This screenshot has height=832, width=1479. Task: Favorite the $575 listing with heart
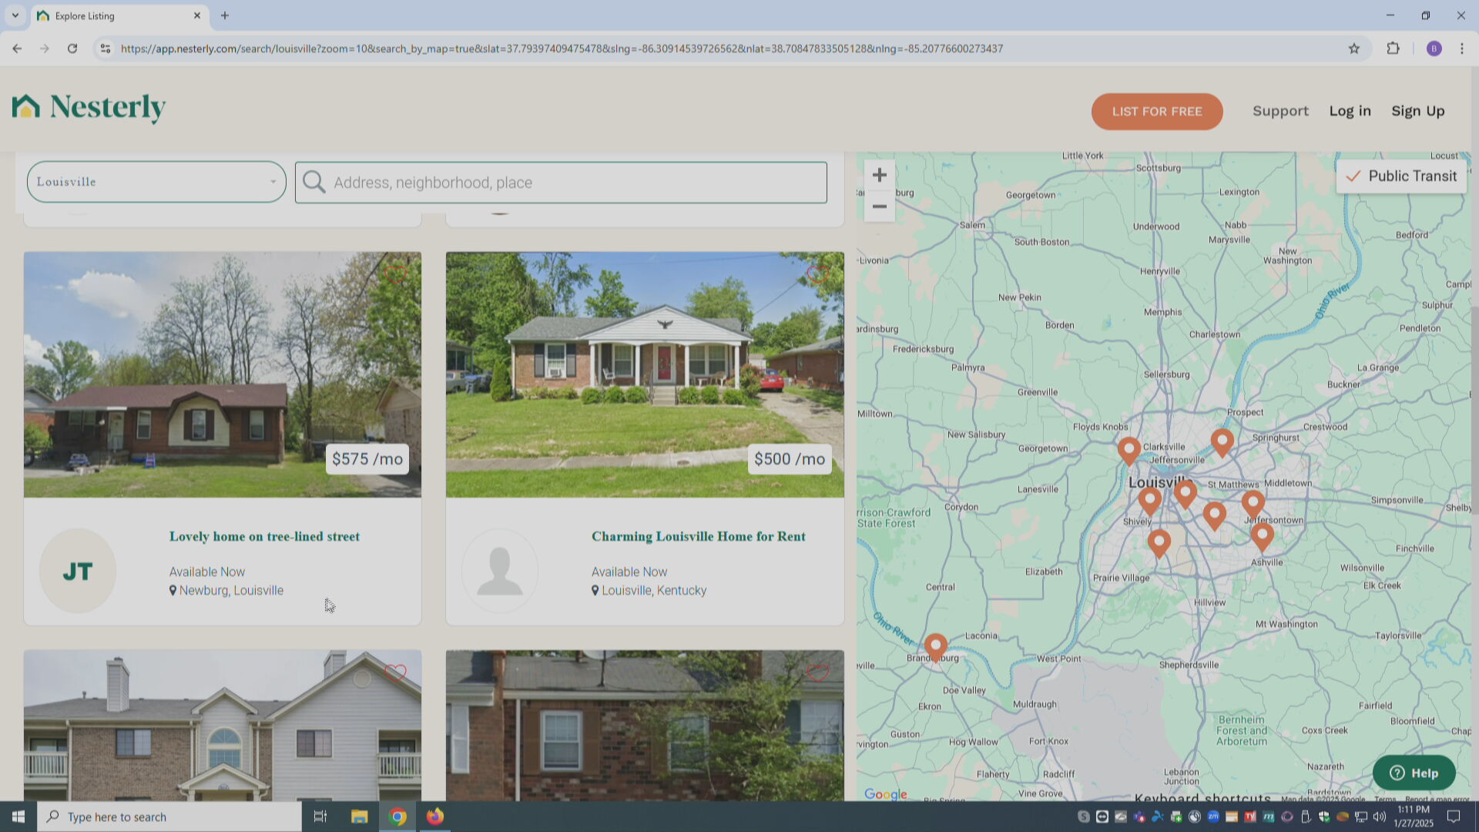[x=395, y=273]
